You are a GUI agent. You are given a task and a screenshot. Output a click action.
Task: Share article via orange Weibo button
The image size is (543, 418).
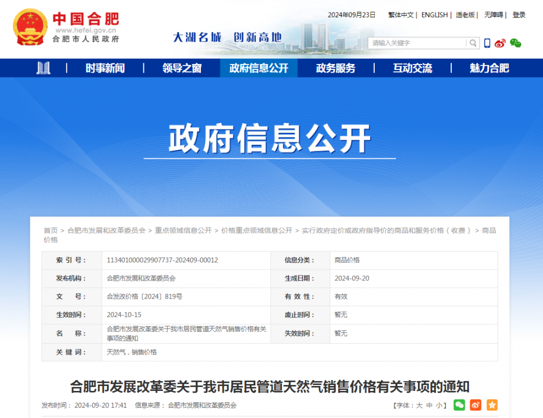476,405
